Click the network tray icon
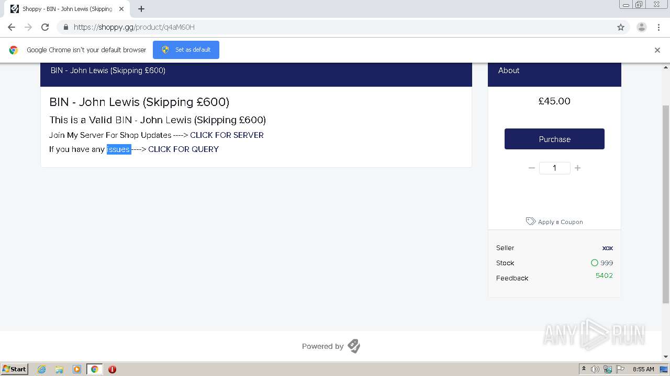The image size is (670, 376). (x=608, y=369)
